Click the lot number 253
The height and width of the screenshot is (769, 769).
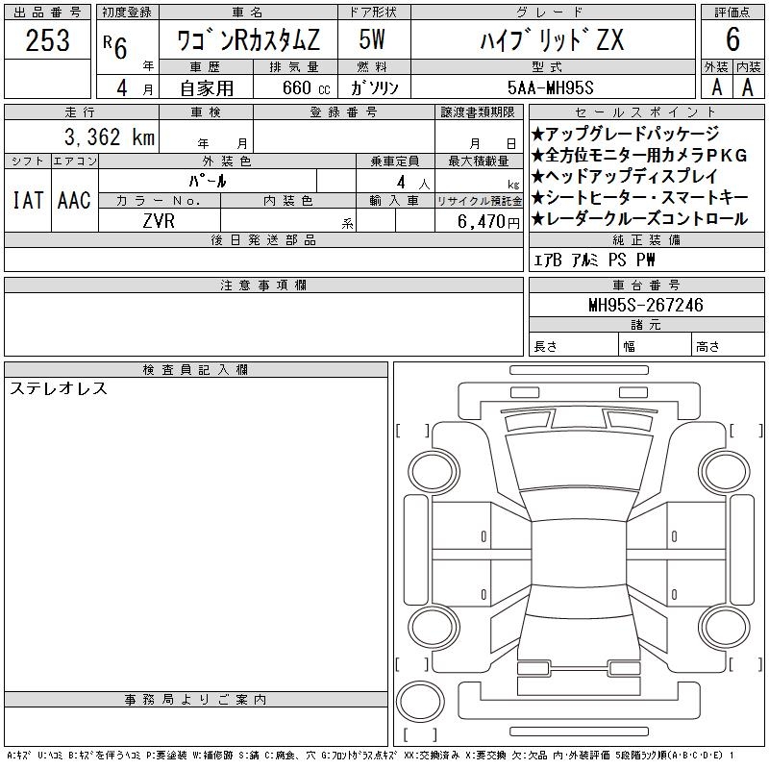[47, 39]
